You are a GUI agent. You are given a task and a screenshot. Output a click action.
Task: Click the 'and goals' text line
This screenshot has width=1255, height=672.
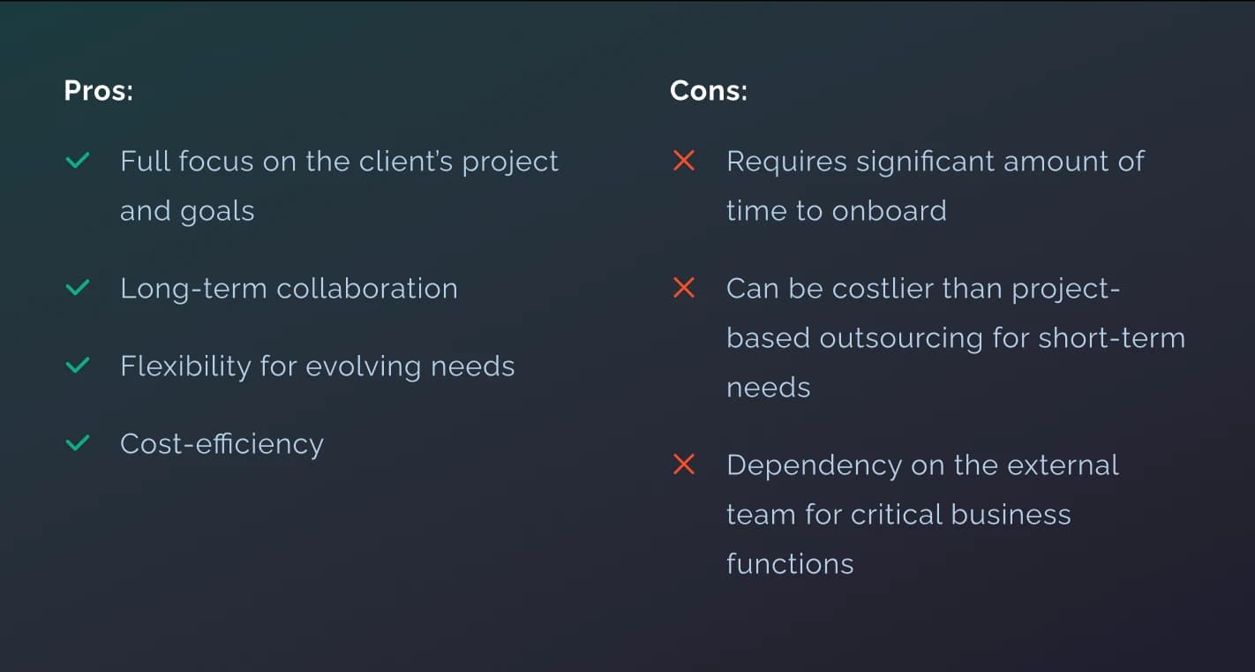point(187,211)
